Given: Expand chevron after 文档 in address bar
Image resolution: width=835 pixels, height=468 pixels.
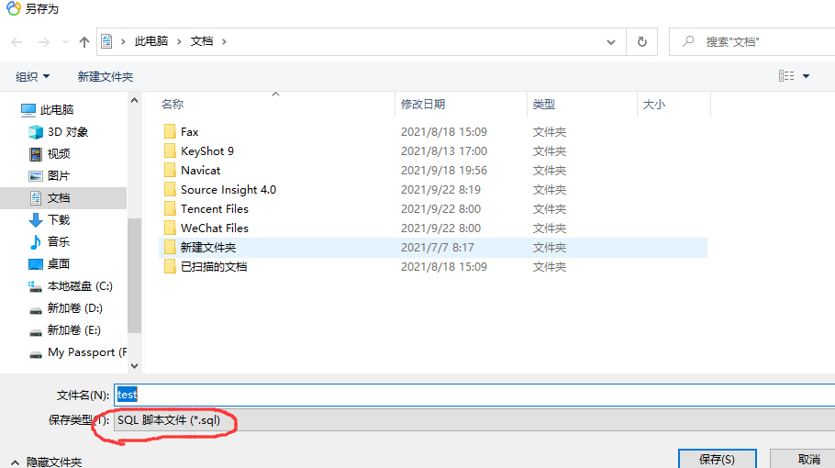Looking at the screenshot, I should click(224, 41).
